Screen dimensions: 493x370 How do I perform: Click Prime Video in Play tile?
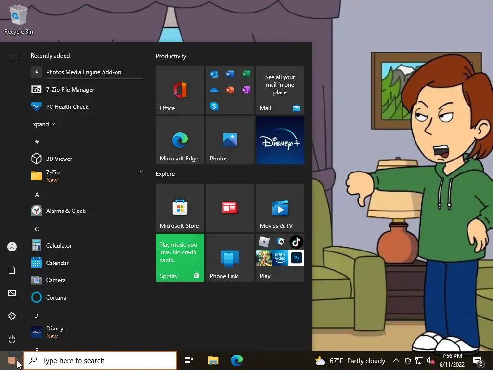[280, 258]
